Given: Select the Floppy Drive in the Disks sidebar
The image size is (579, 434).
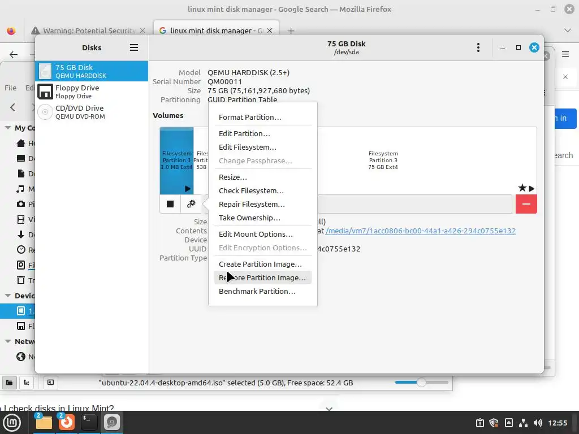Looking at the screenshot, I should pos(92,92).
